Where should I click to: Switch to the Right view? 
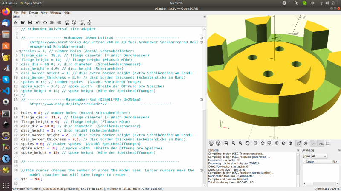[255, 143]
